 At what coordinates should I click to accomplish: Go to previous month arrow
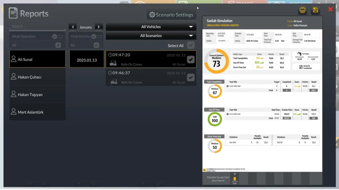[x=73, y=27]
